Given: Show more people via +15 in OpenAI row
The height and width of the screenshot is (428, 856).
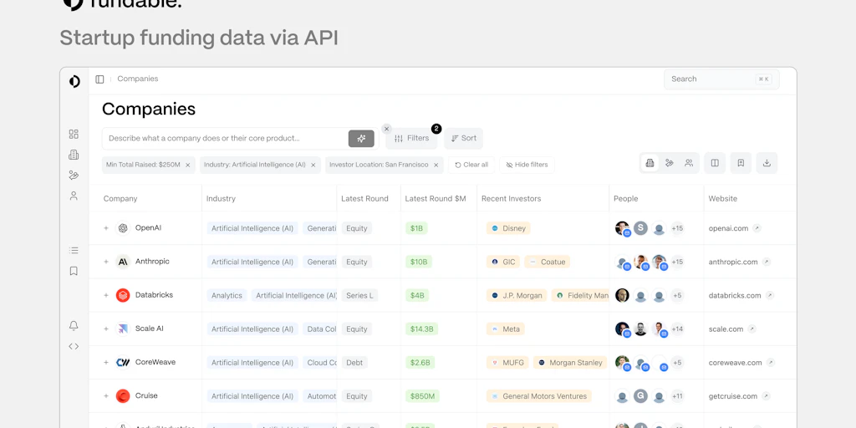Looking at the screenshot, I should (677, 228).
